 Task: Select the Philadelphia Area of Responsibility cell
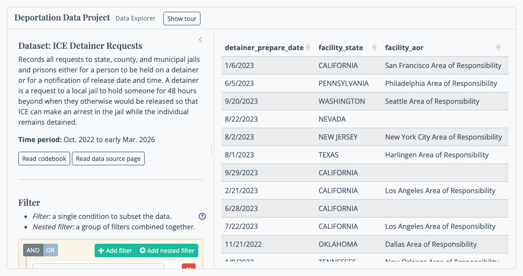coord(441,83)
